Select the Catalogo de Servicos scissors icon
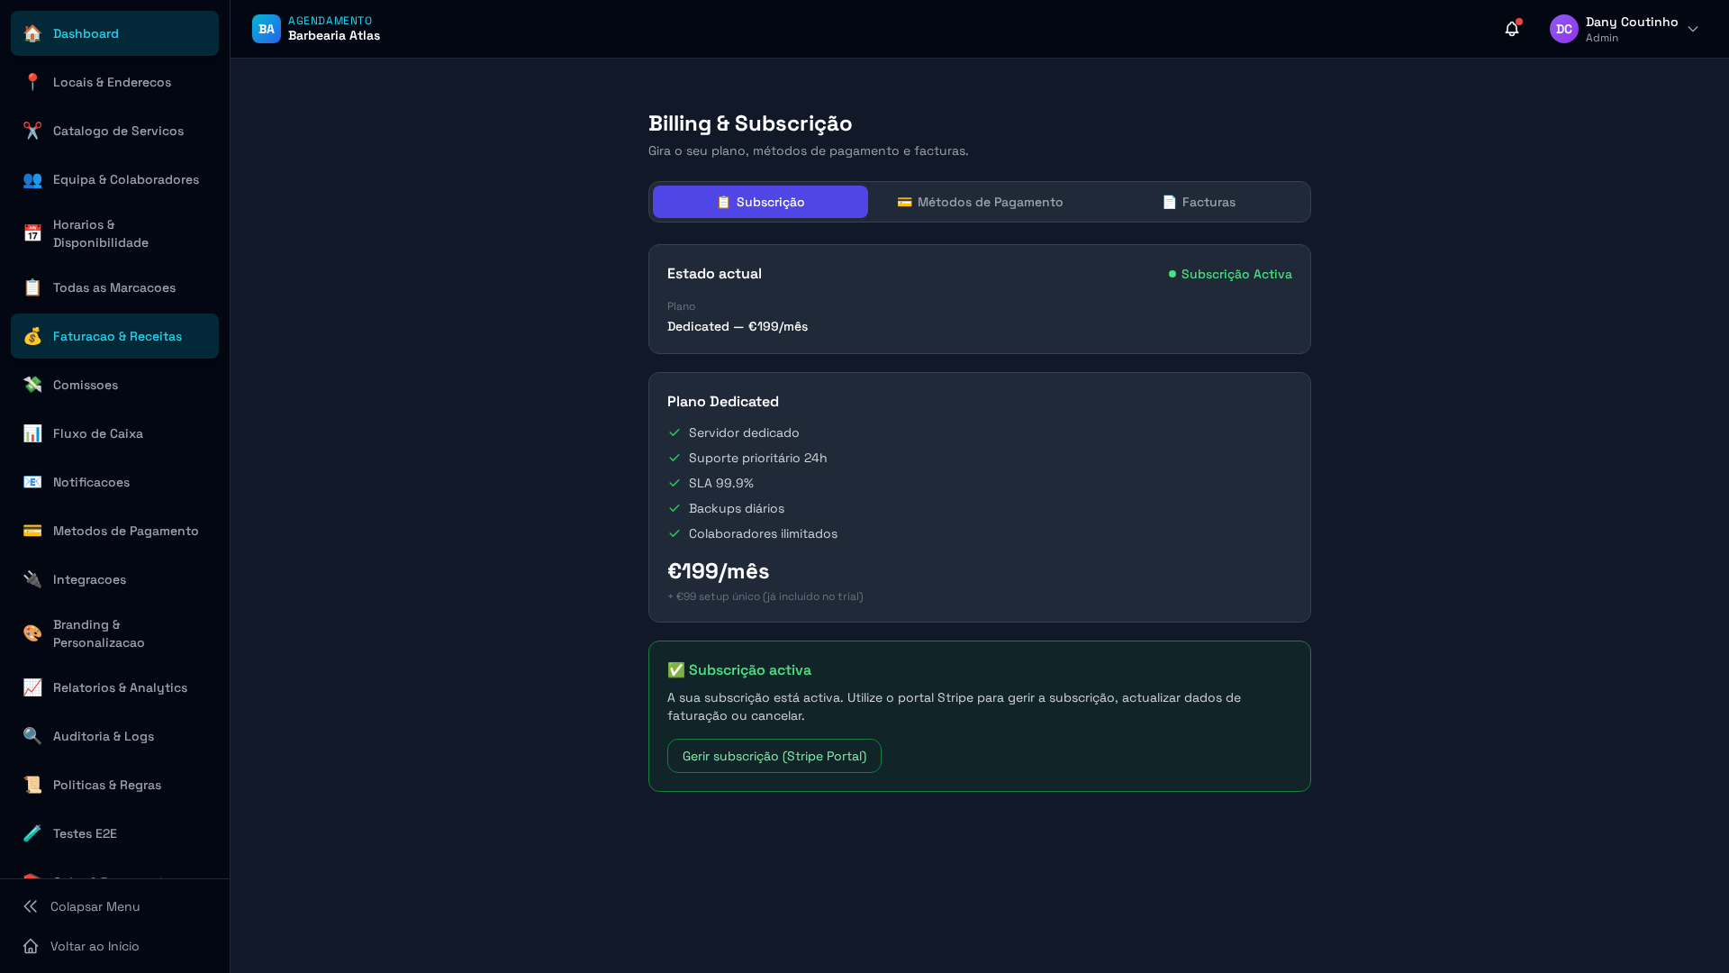This screenshot has height=973, width=1729. click(32, 131)
